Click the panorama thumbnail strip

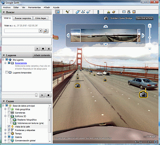[105, 36]
